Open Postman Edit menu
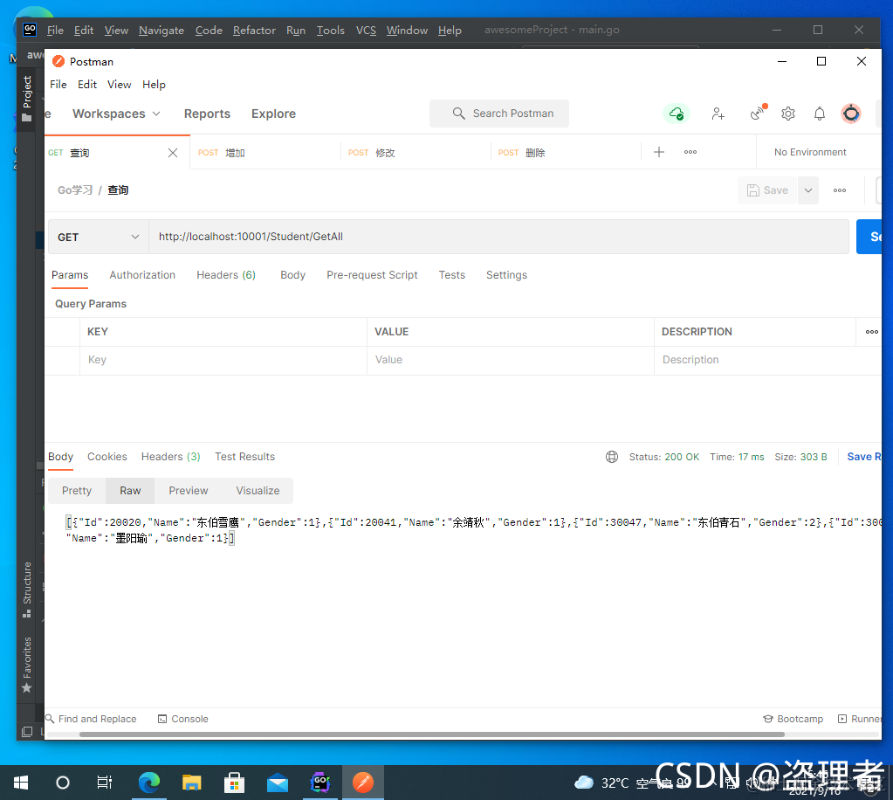This screenshot has width=893, height=800. click(87, 85)
